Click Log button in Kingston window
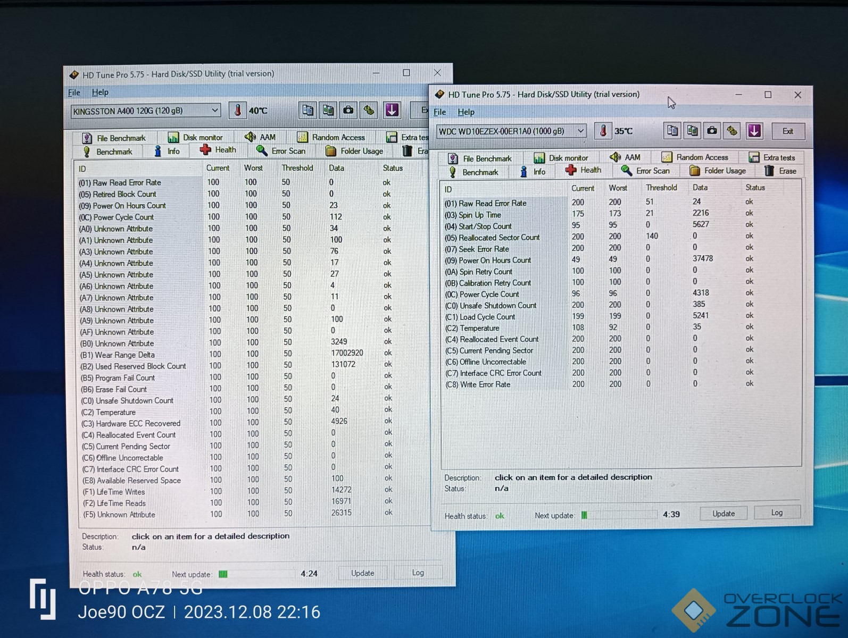The image size is (848, 638). click(418, 573)
